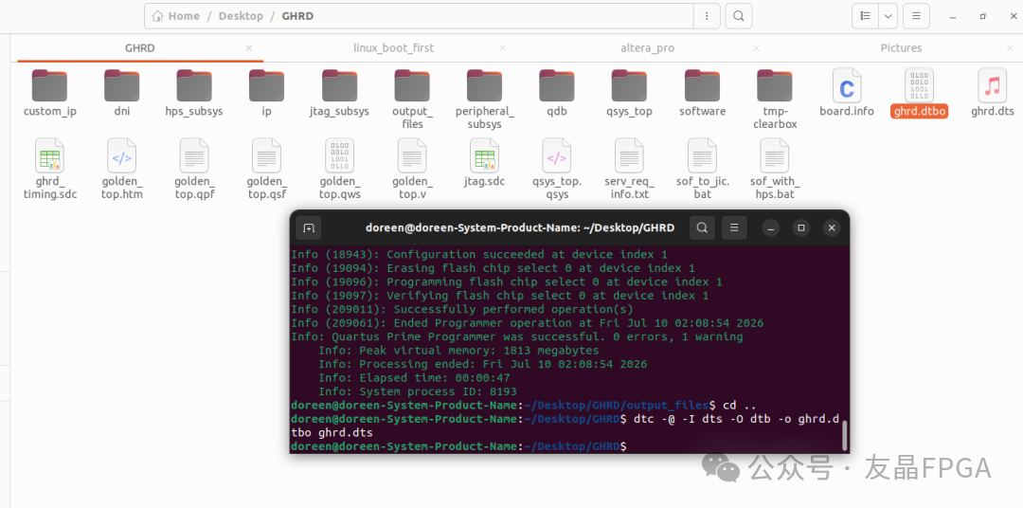Select the golden_top.qsf file
The height and width of the screenshot is (508, 1023).
pos(267,169)
